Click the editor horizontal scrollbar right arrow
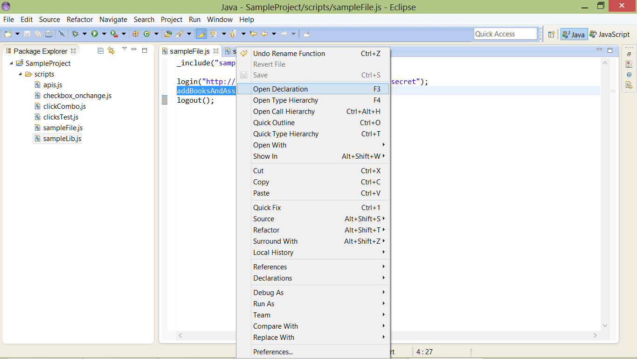The image size is (637, 359). pos(595,336)
